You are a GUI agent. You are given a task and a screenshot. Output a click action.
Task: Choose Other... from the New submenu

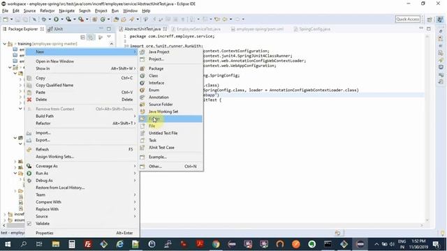click(170, 166)
